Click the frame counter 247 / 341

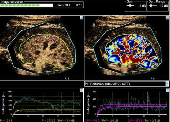64,5
